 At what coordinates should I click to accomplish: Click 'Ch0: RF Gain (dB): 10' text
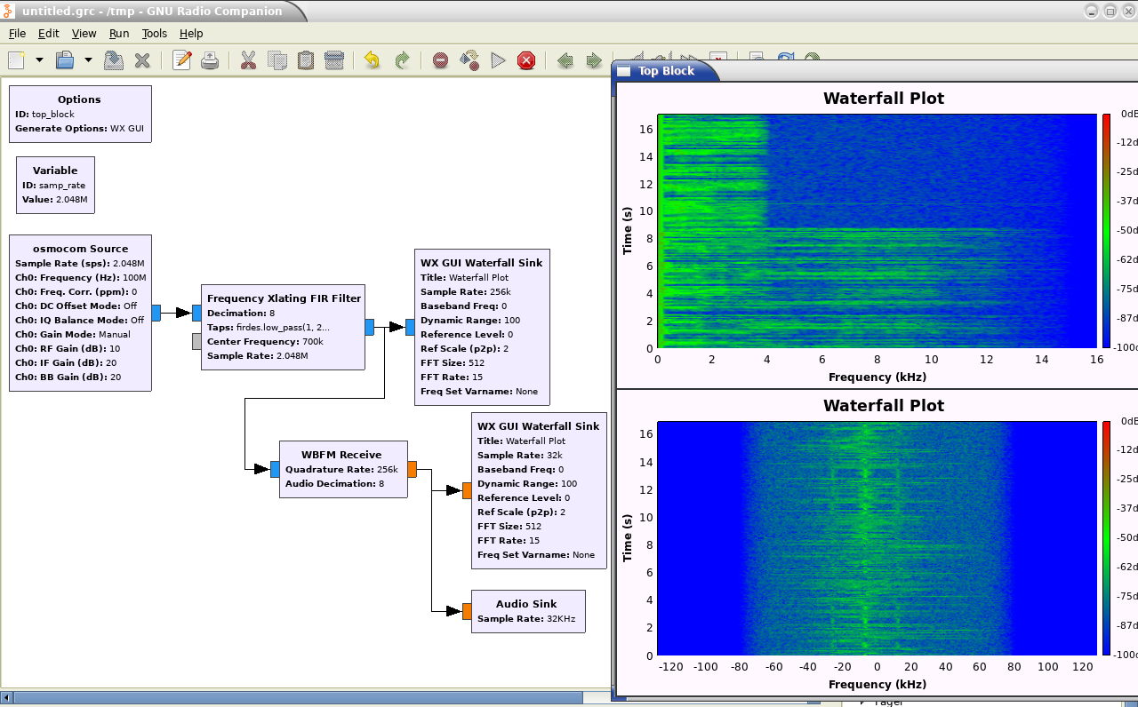coord(68,348)
